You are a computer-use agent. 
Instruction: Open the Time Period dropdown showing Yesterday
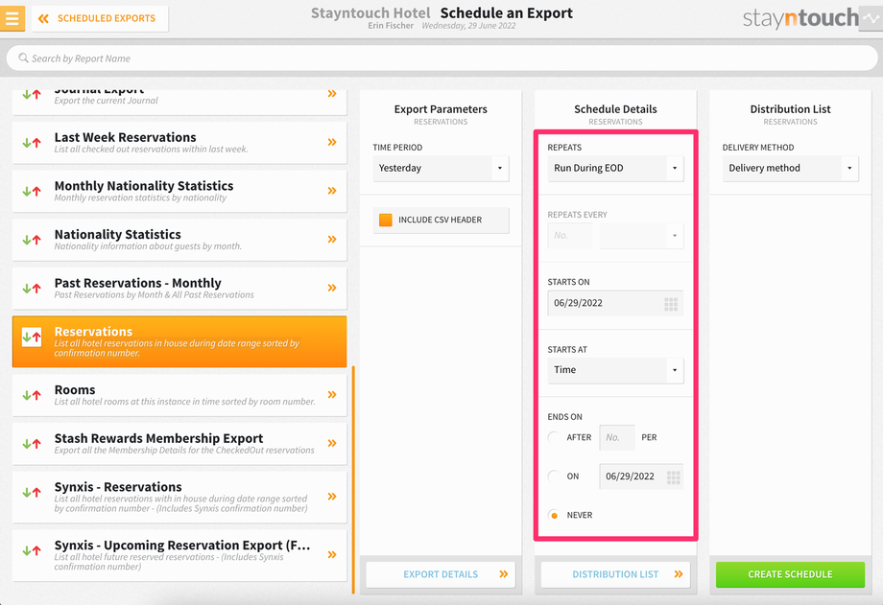tap(441, 169)
